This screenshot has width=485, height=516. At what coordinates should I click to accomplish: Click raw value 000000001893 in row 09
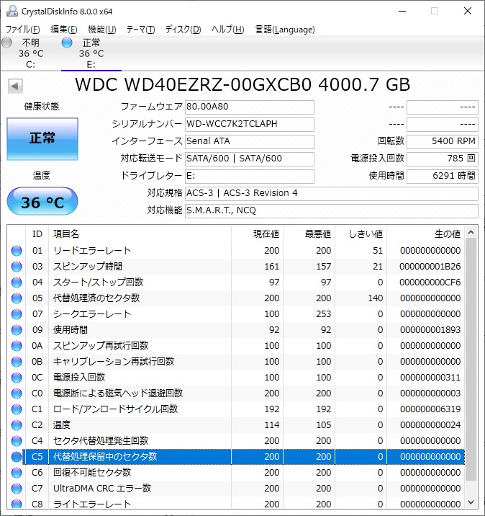pos(430,330)
